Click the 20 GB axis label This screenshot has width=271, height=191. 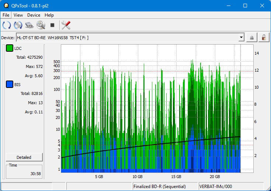[x=215, y=177]
